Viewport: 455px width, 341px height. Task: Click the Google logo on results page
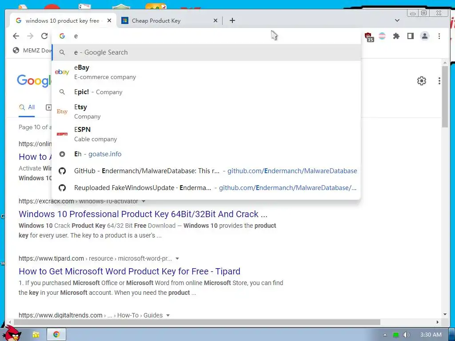pyautogui.click(x=34, y=81)
